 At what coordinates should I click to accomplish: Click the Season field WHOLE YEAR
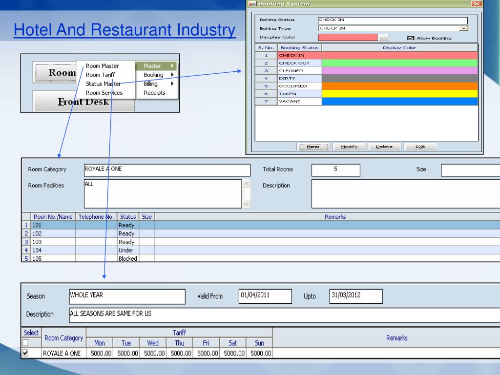pyautogui.click(x=127, y=296)
